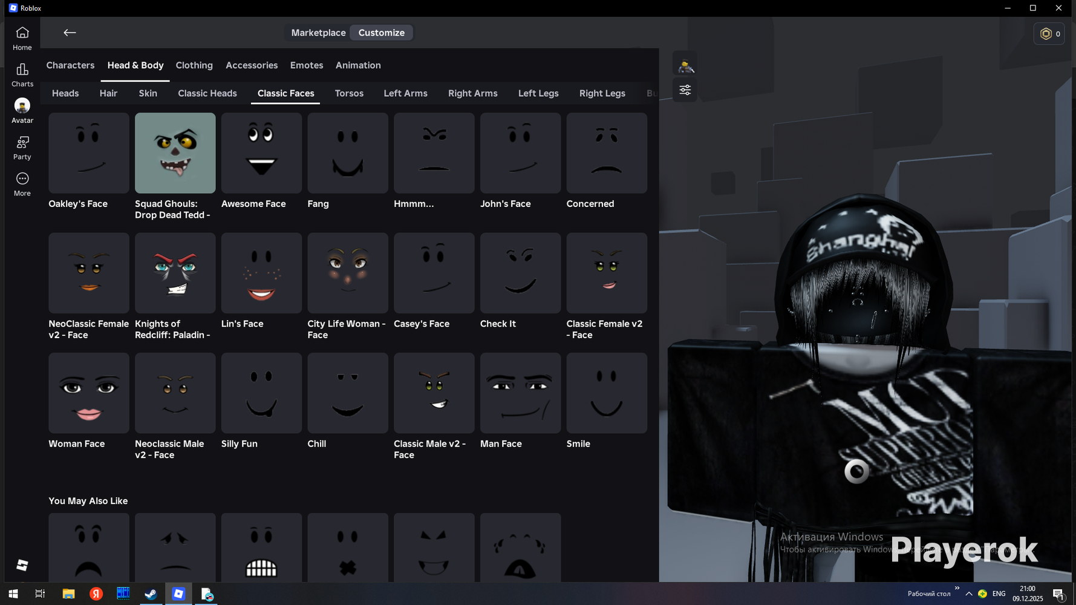Open the Robux balance icon

coord(1049,34)
